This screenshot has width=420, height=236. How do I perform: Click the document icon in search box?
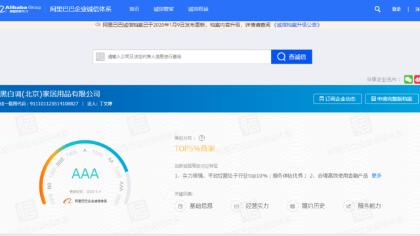click(100, 57)
